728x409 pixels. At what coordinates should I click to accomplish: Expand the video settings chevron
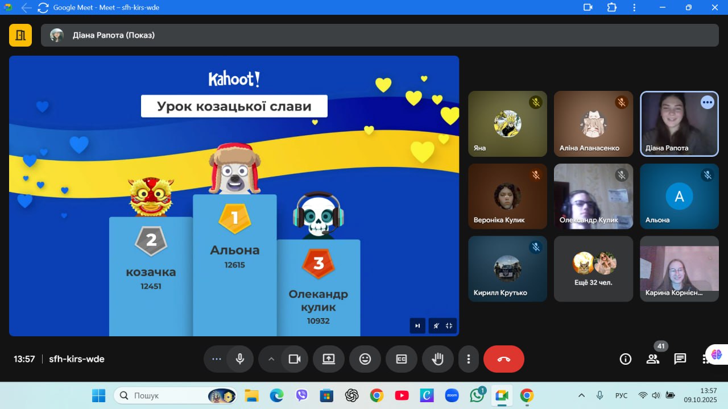271,359
